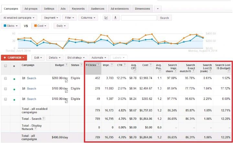This screenshot has width=233, height=143.
Task: Toggle the chart view icon
Action: tap(106, 18)
